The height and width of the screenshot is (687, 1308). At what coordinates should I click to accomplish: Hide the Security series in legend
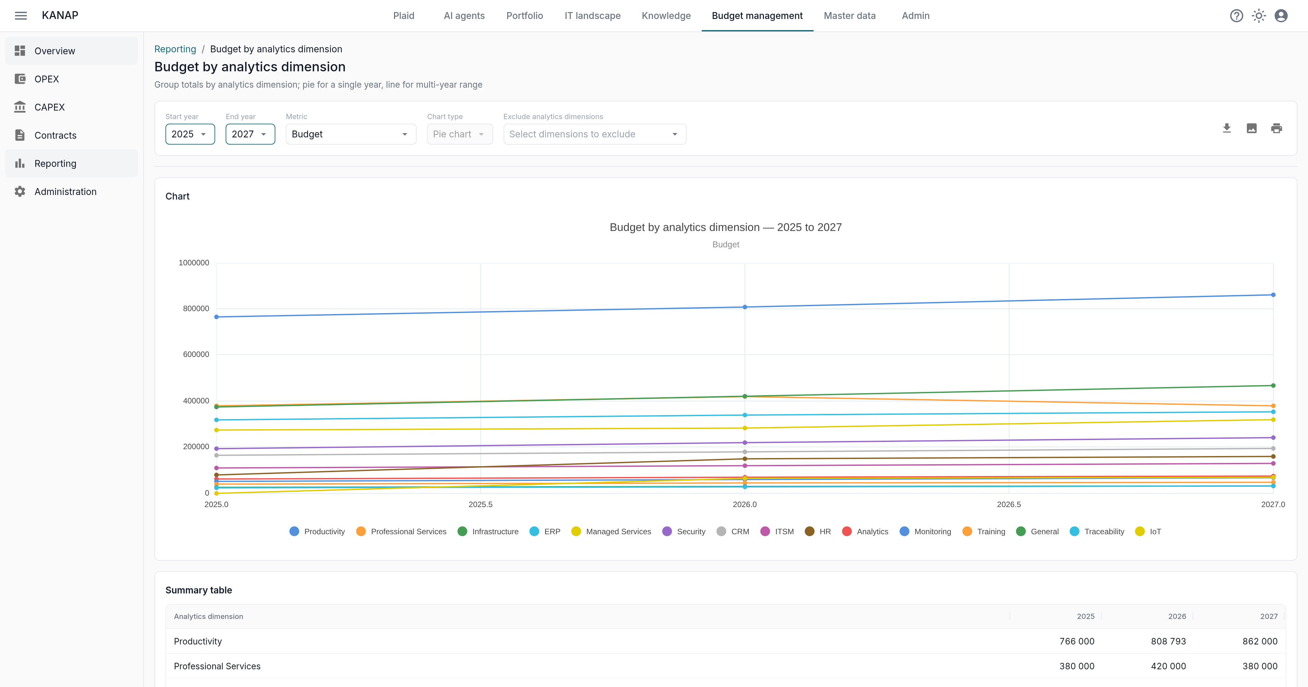[683, 532]
